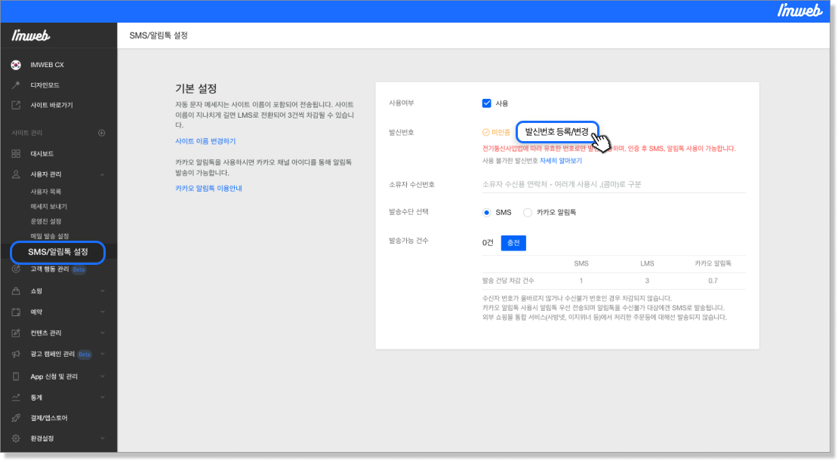This screenshot has width=838, height=461.
Task: Click the 고객 행동 관리 menu label
Action: 50,269
